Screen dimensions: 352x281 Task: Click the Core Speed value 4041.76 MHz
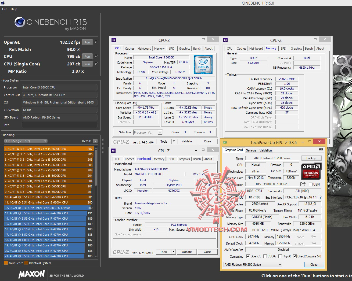click(x=146, y=108)
